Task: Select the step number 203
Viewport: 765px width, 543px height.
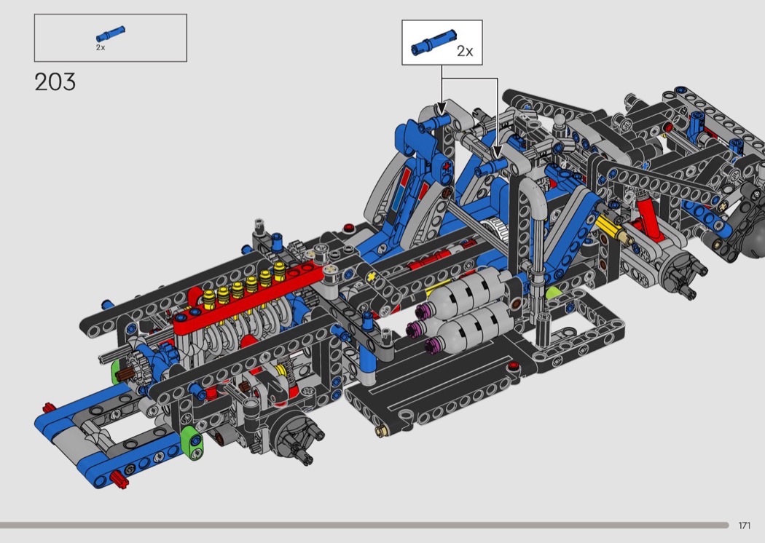Action: click(x=55, y=82)
